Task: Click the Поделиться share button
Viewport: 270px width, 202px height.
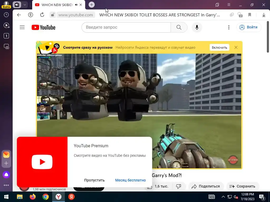Action: tap(206, 186)
